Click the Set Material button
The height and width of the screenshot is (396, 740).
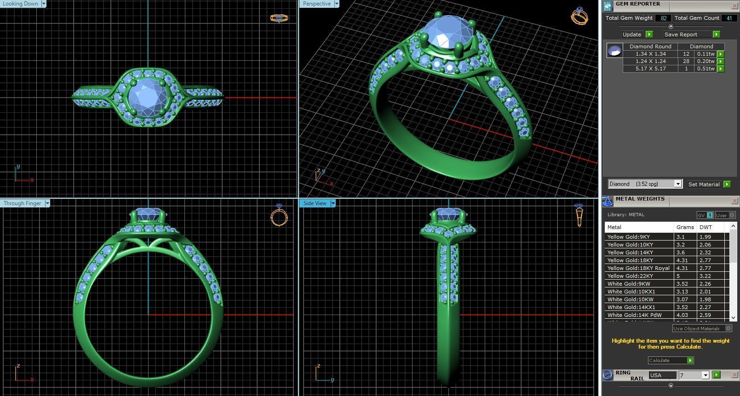[704, 184]
